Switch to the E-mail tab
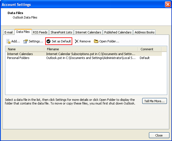172x141 pixels. click(8, 32)
